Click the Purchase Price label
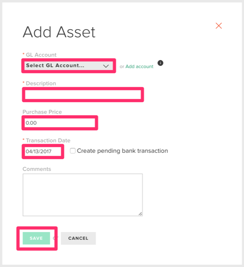 click(x=42, y=112)
